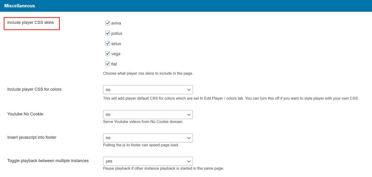Screen dimensions: 372x177
Task: Open the Include player CSS for colors dropdown
Action: (148, 90)
